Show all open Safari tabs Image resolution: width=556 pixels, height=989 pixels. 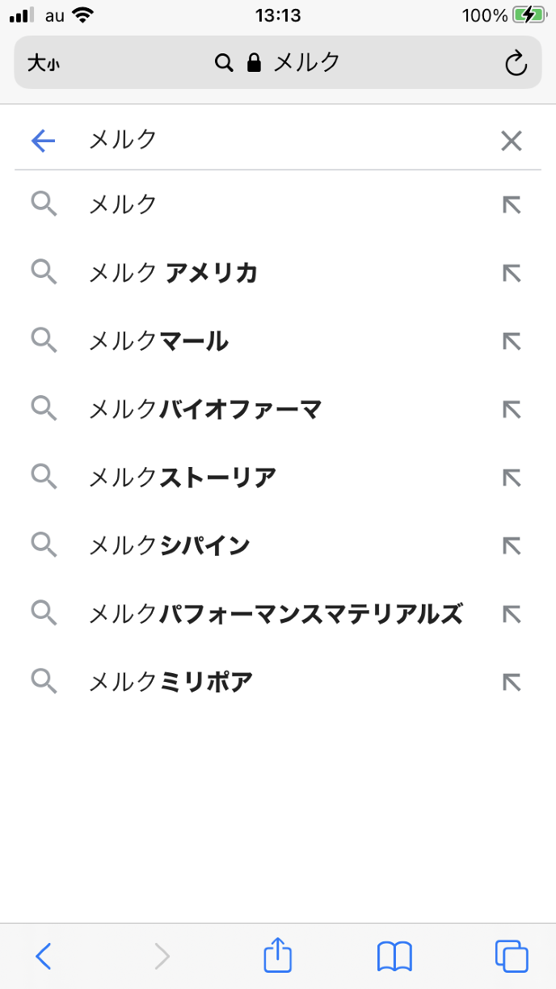click(511, 956)
